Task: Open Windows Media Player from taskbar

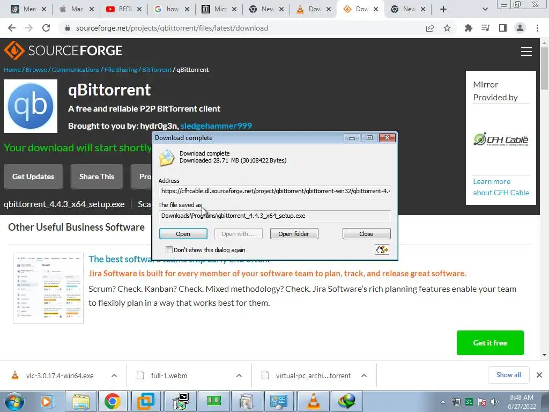Action: [x=46, y=401]
